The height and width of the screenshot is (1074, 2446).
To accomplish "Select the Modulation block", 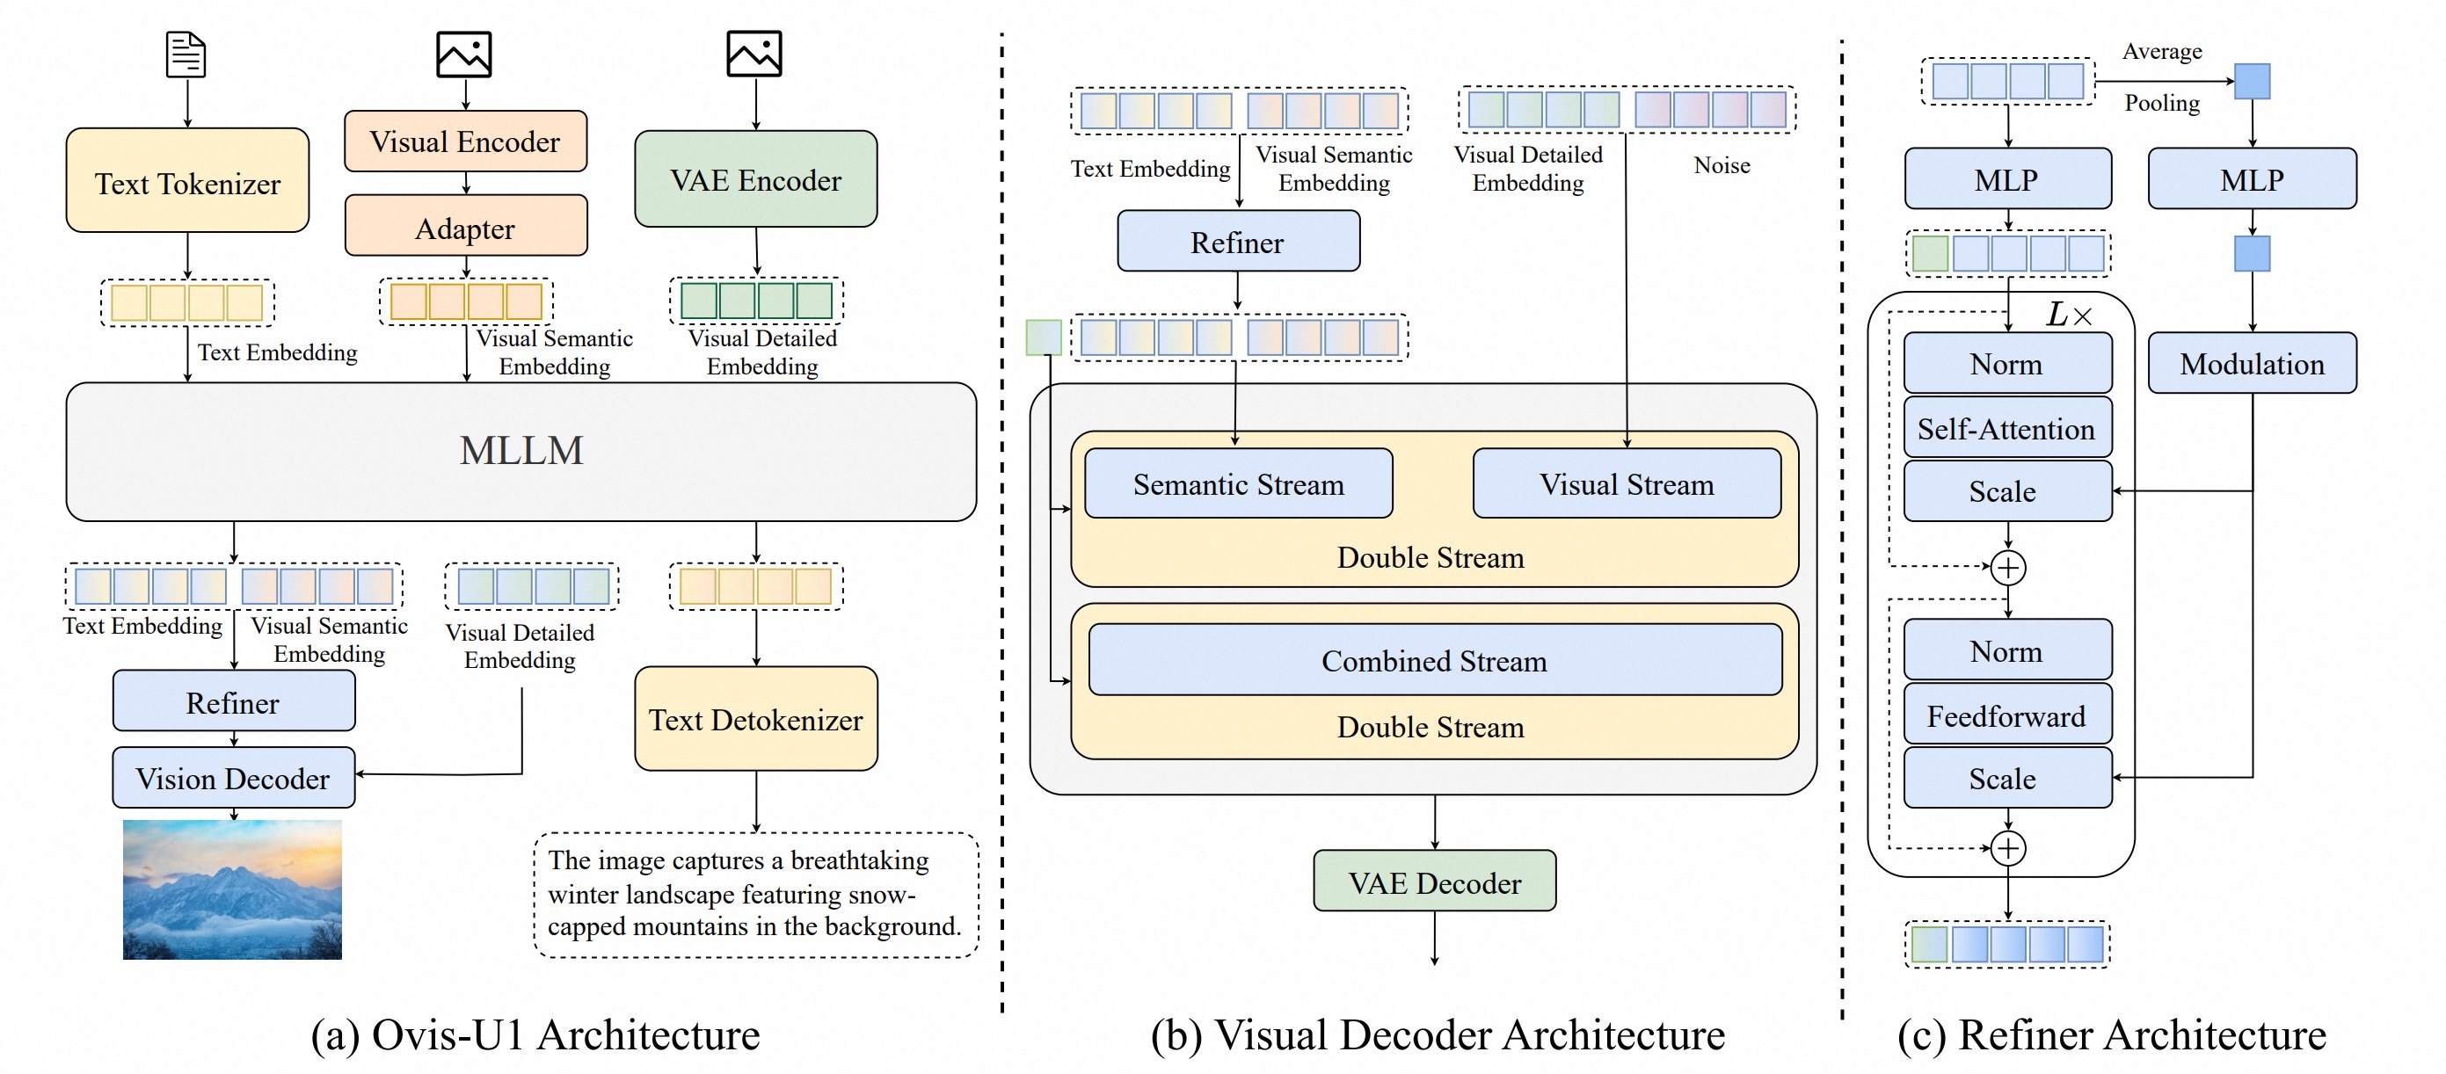I will click(x=2252, y=363).
